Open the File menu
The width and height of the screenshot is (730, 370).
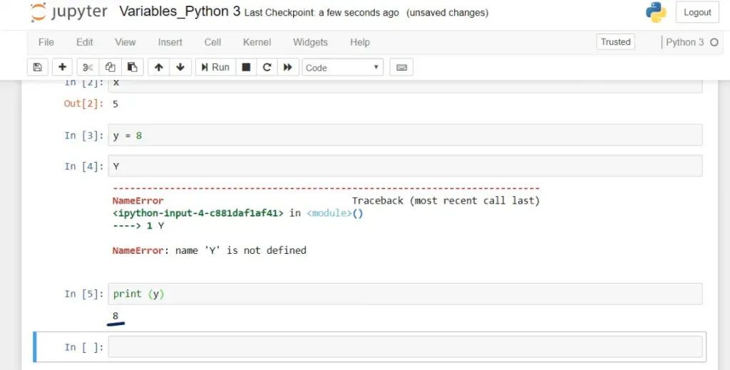[x=46, y=42]
